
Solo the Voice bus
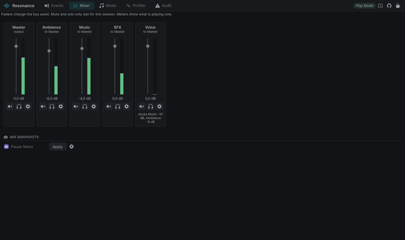click(151, 107)
